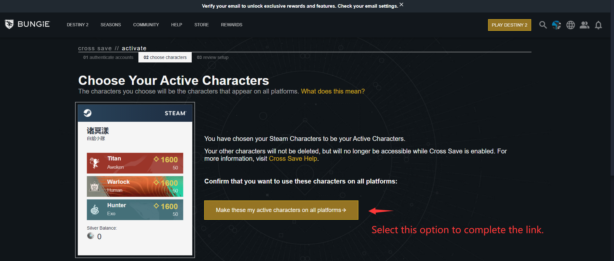
Task: Open the Store menu
Action: tap(202, 25)
